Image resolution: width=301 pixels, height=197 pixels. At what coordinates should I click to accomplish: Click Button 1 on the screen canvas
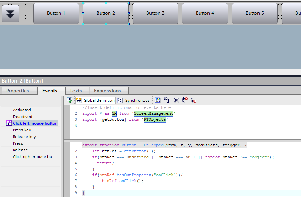pyautogui.click(x=56, y=13)
